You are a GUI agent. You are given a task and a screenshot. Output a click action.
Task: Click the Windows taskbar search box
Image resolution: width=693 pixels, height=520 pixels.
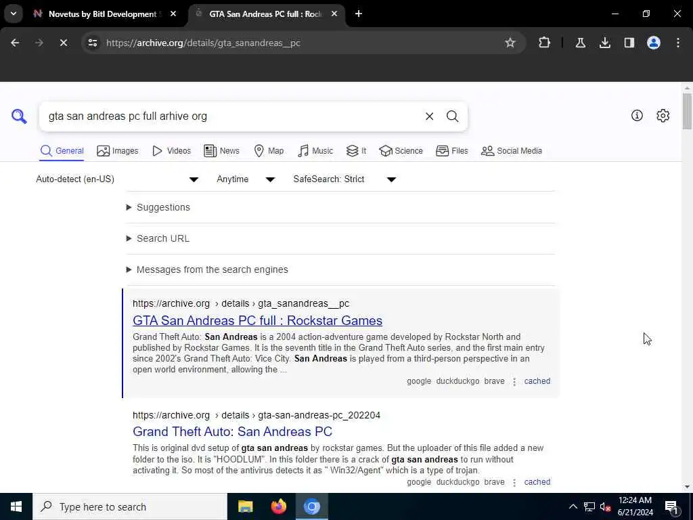(x=129, y=506)
